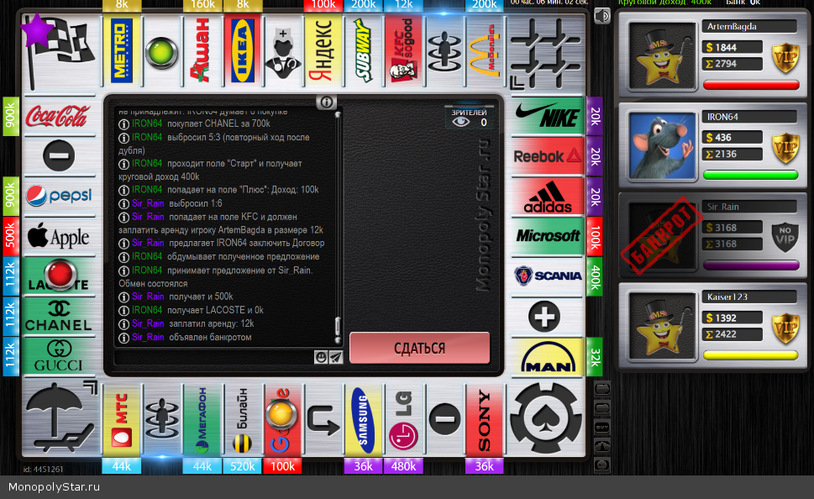Click the Ашан property cell
Viewport: 814px width, 499px height.
coord(202,50)
